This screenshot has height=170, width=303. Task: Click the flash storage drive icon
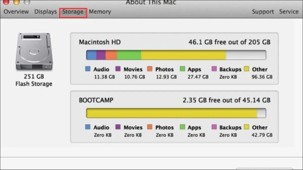[x=34, y=52]
